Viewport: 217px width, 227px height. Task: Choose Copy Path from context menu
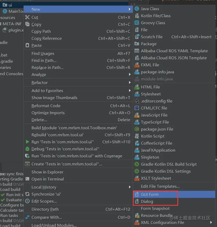(78, 31)
